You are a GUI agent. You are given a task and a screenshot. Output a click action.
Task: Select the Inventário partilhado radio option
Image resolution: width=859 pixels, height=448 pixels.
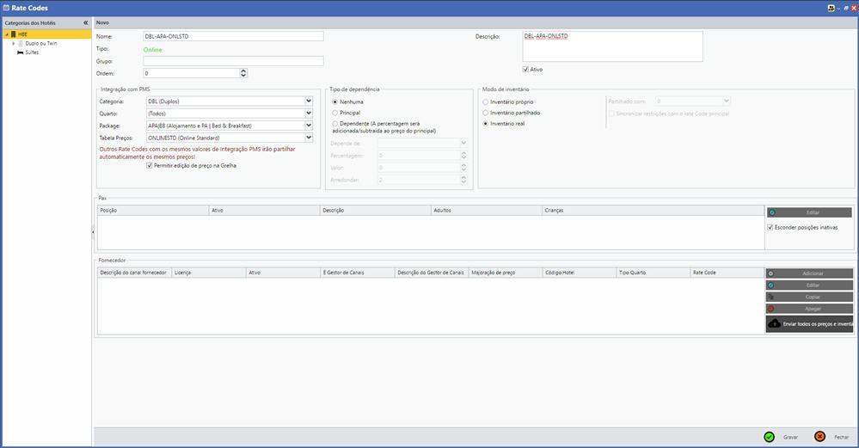tap(486, 113)
